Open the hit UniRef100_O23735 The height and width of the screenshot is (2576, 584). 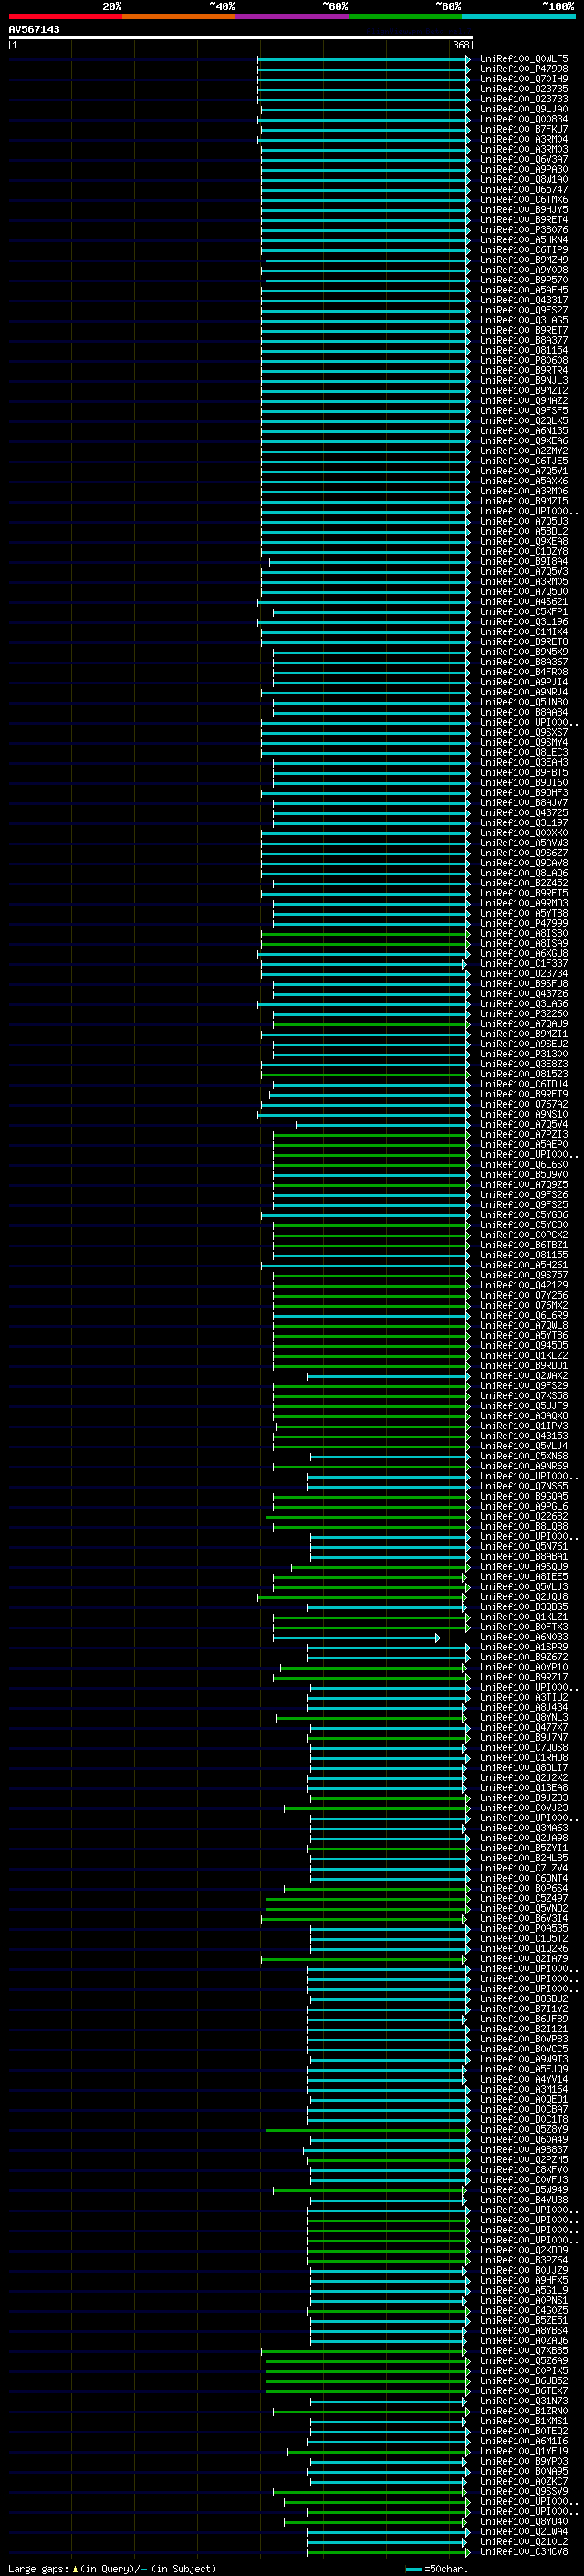(524, 89)
